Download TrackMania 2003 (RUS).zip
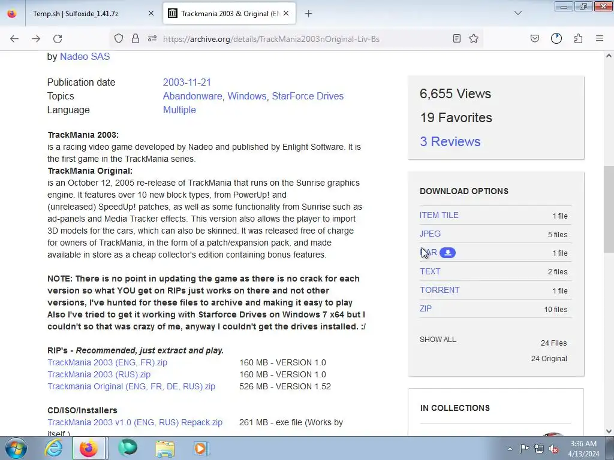The height and width of the screenshot is (460, 614). (x=99, y=375)
